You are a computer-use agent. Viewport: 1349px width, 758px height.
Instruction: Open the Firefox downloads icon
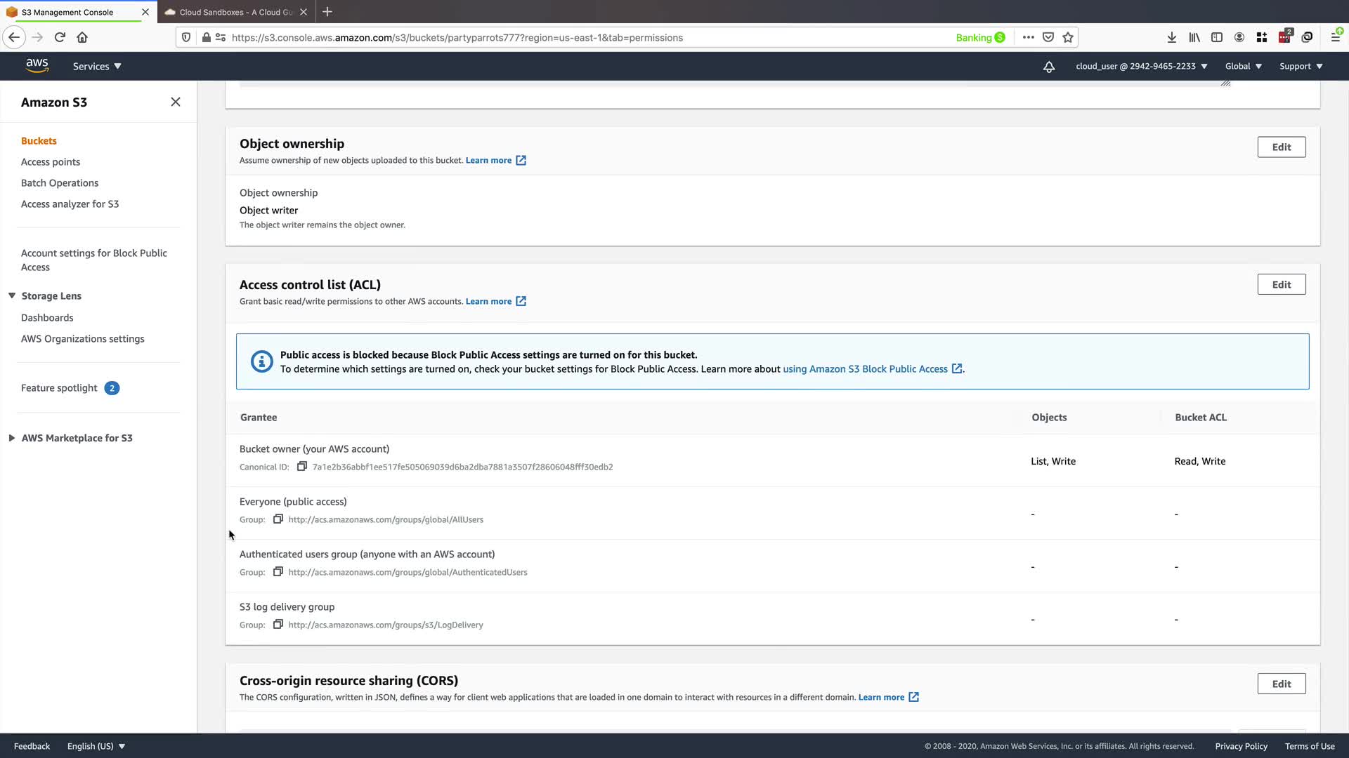(x=1171, y=38)
